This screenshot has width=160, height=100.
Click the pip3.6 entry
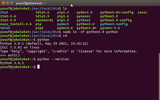click(x=63, y=16)
